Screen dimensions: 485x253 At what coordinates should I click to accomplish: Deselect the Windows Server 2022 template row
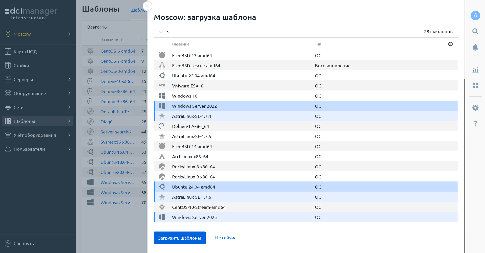coord(194,106)
